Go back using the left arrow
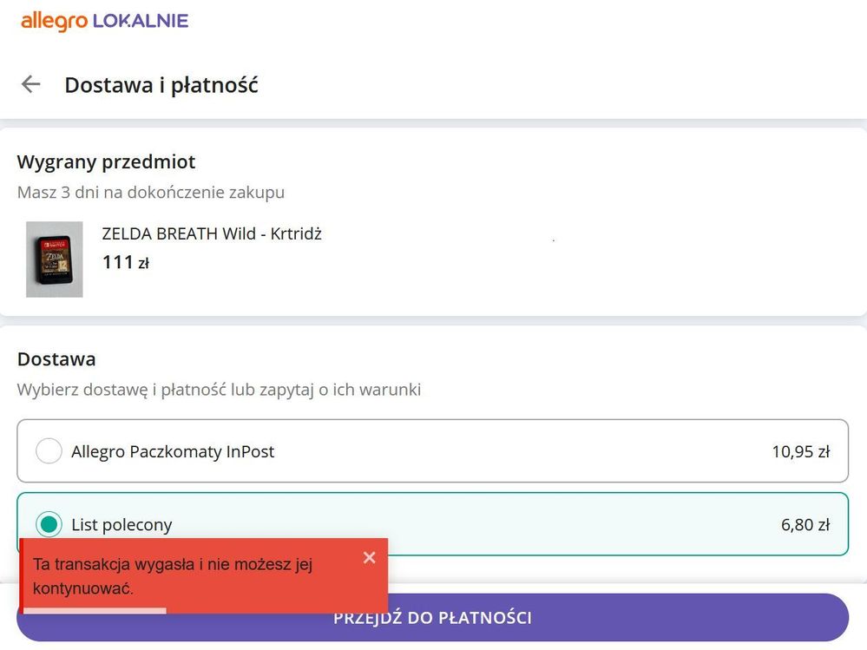 coord(31,84)
